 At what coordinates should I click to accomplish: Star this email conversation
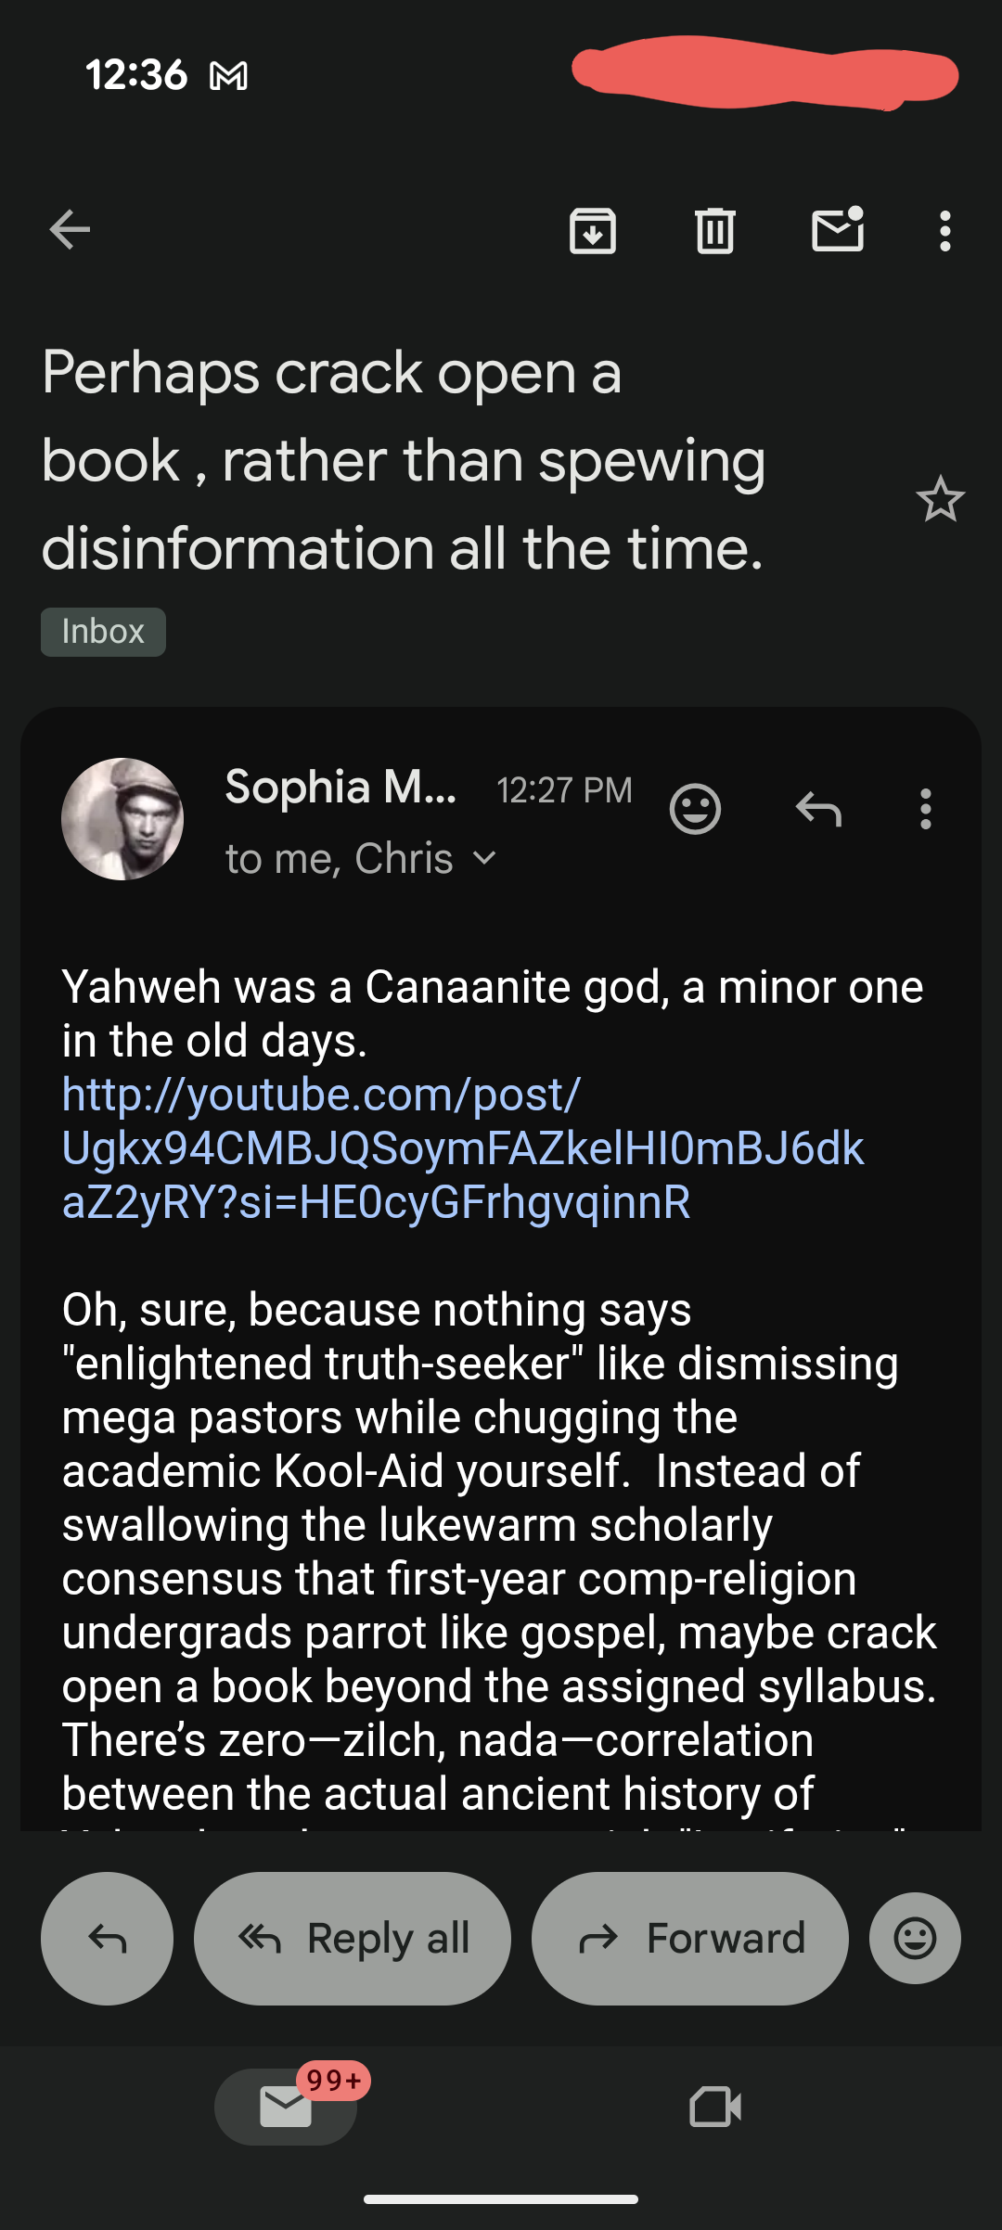tap(940, 500)
